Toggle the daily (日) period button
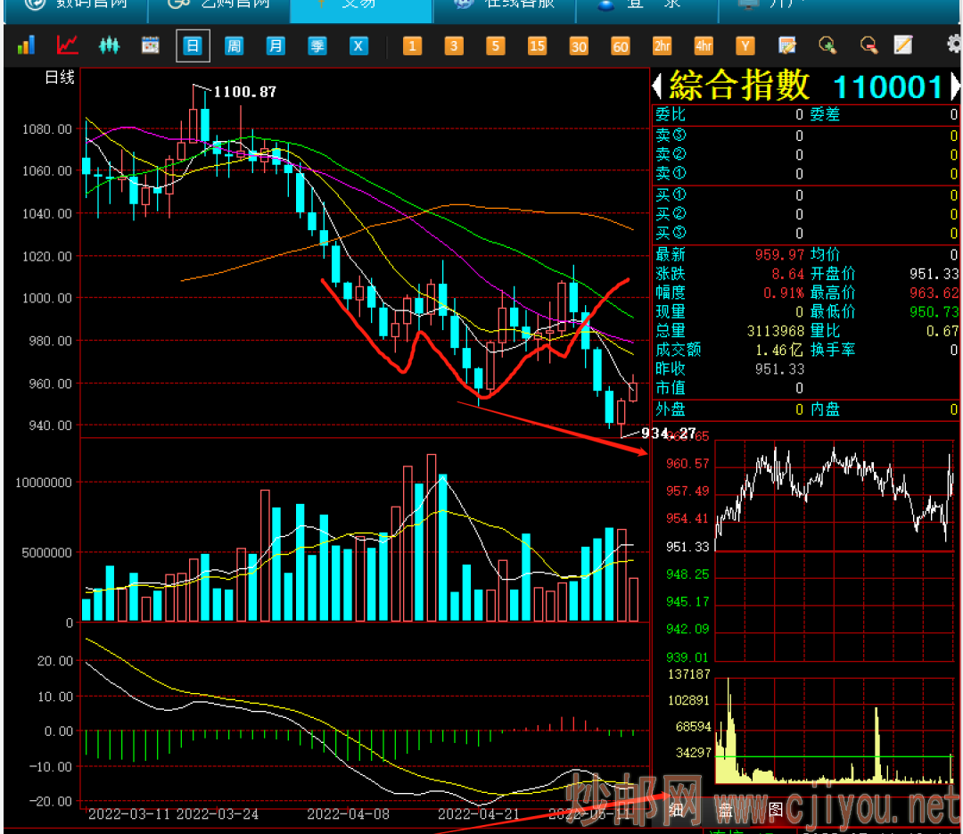This screenshot has height=834, width=963. click(x=193, y=46)
